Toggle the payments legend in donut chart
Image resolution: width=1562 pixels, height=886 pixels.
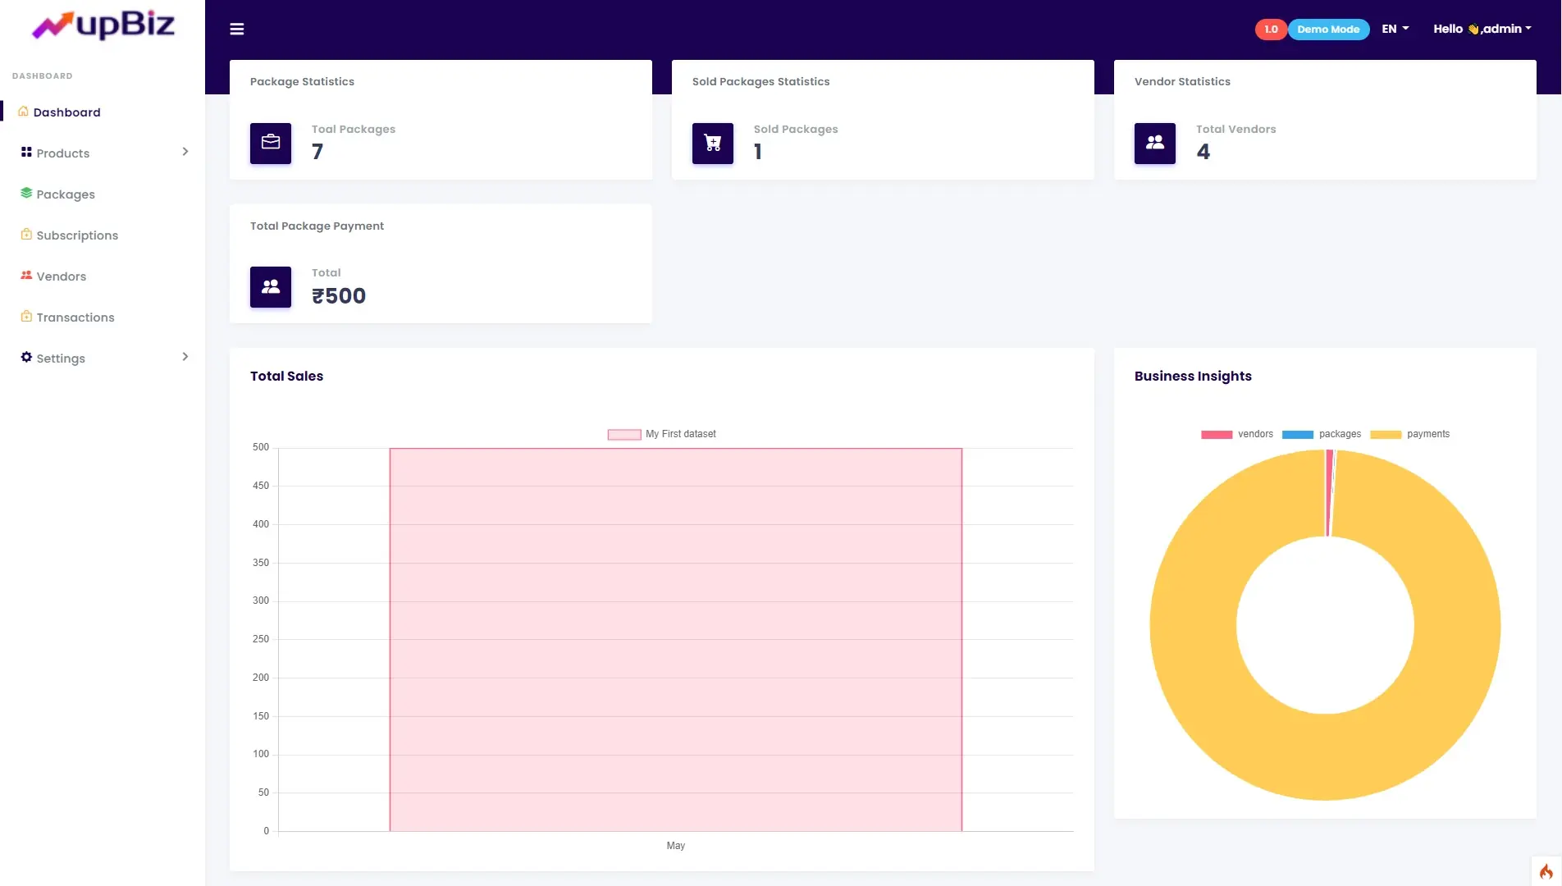coord(1409,434)
